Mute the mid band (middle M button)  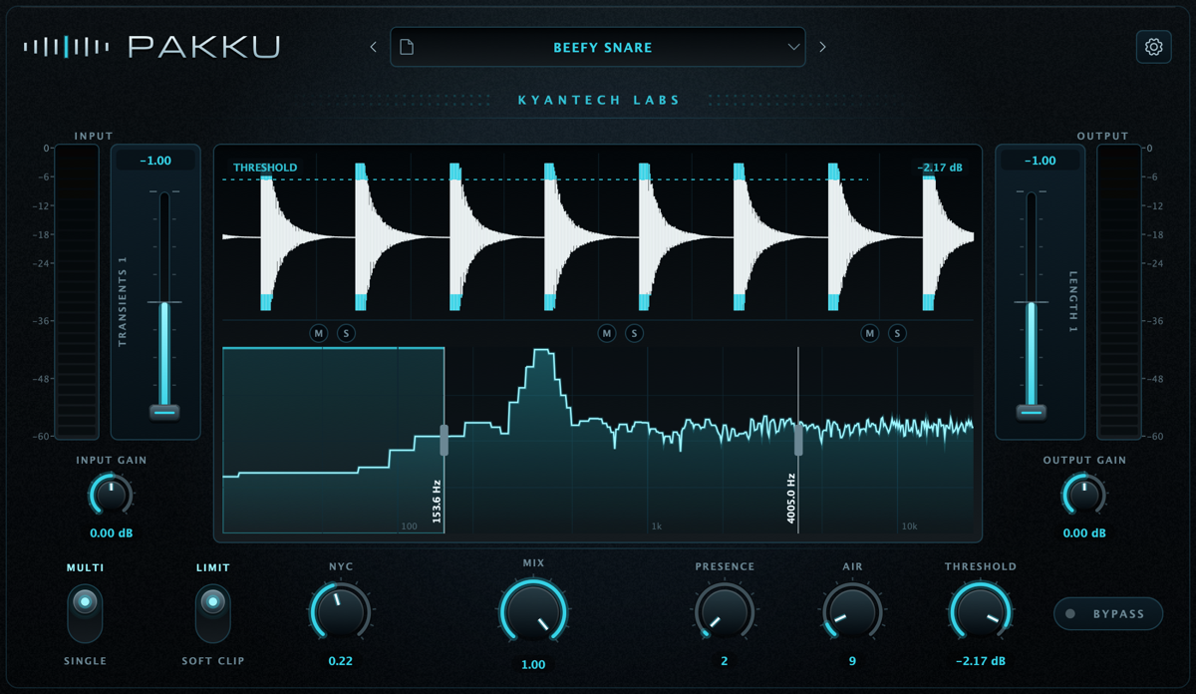pos(607,333)
